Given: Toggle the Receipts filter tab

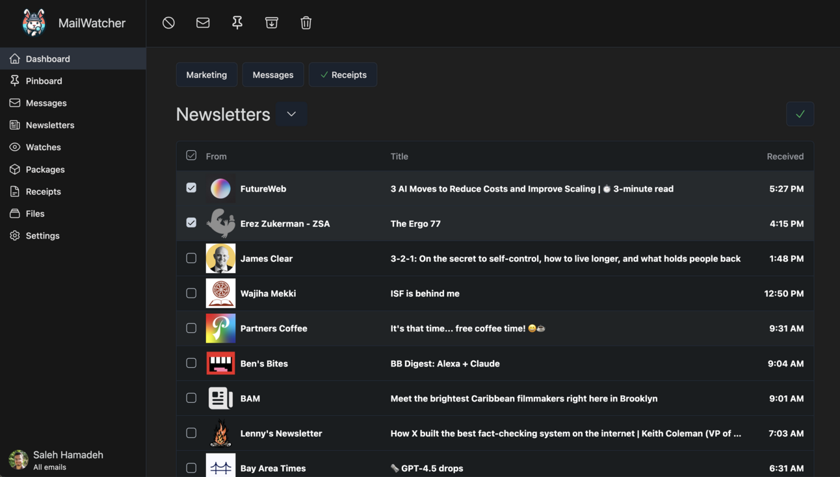Looking at the screenshot, I should coord(343,75).
